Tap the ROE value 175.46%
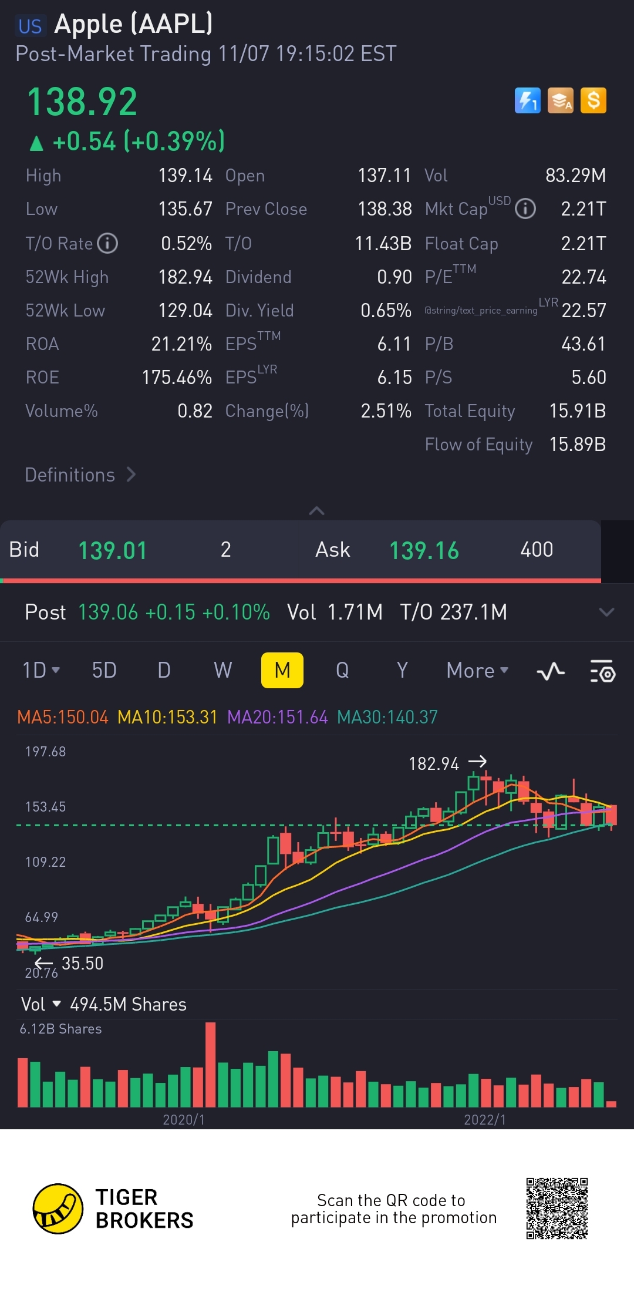This screenshot has width=634, height=1289. point(177,377)
